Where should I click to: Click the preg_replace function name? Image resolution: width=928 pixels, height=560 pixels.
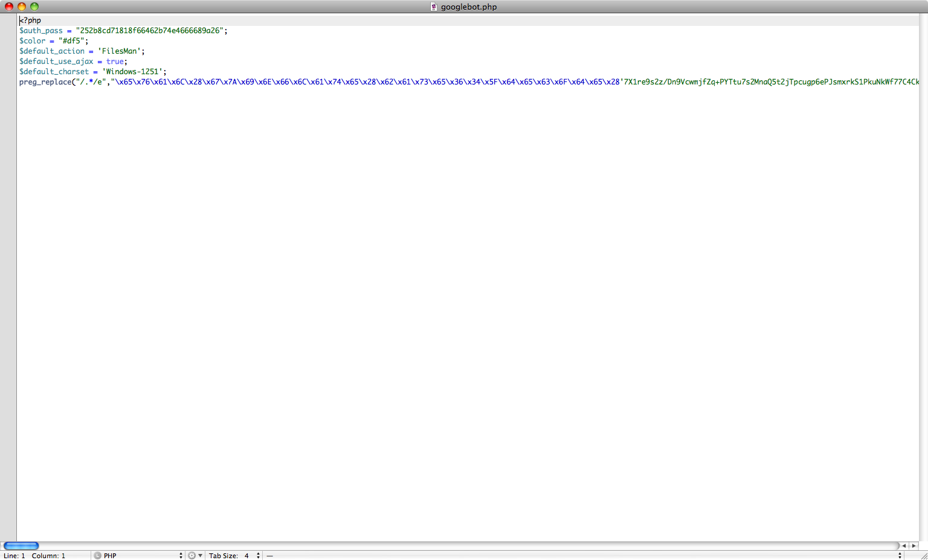(45, 82)
